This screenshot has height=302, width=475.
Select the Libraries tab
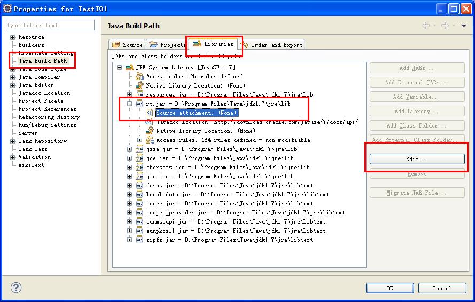click(214, 44)
